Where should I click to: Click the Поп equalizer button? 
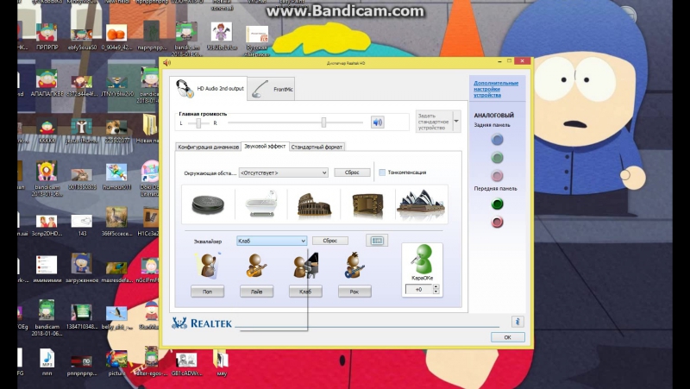pyautogui.click(x=207, y=292)
